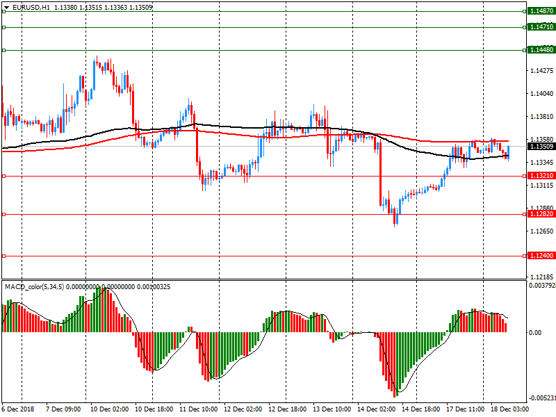Open the dropdown arrow beside EURUSD,H1
Screen dimensions: 556x417
pyautogui.click(x=6, y=7)
